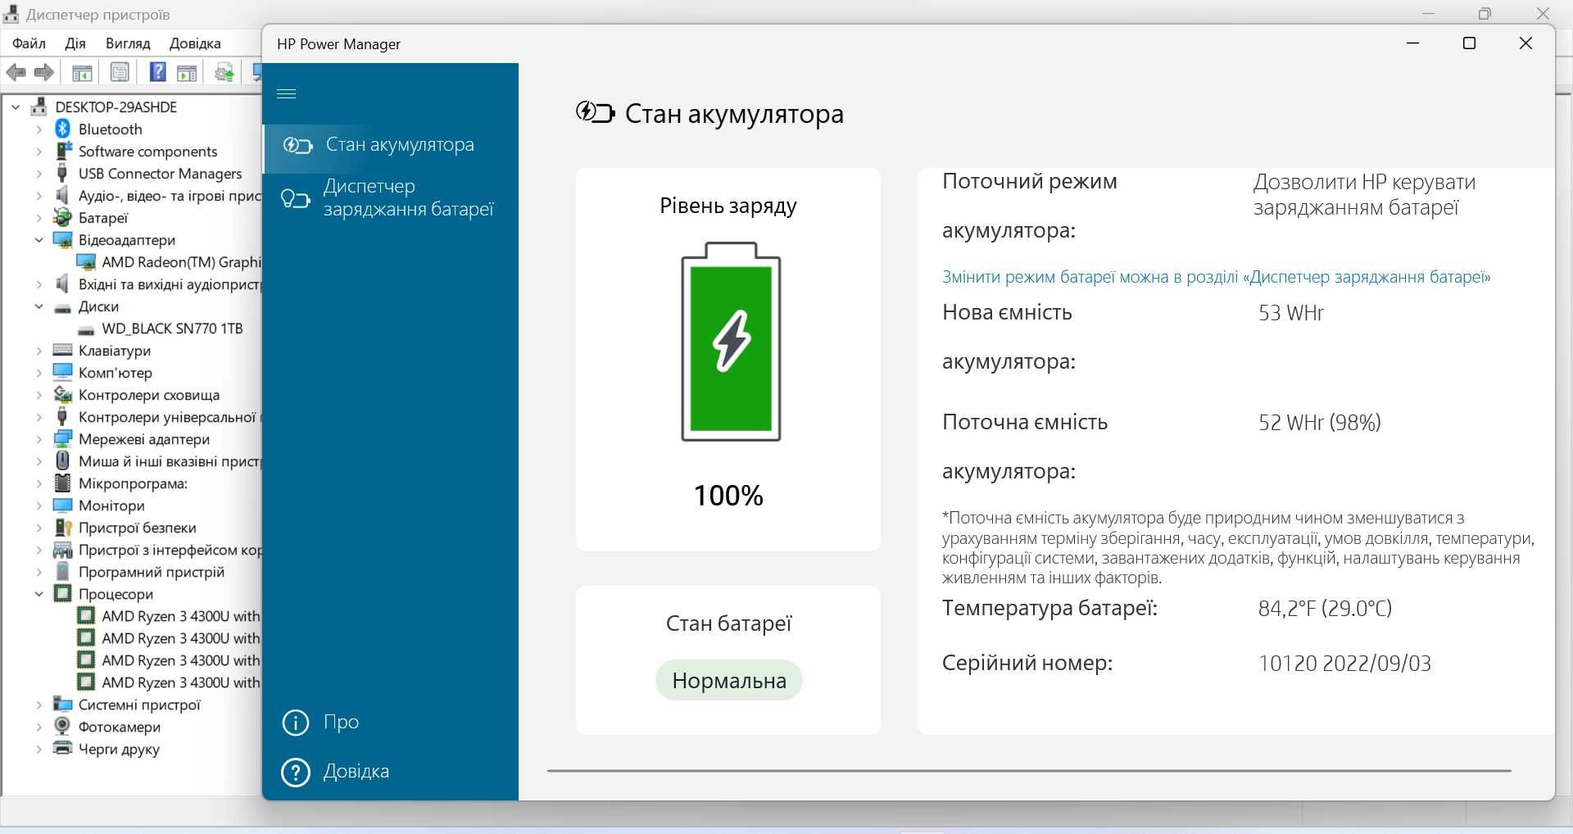Expand the Фотокамери category
Screen dimensions: 1573x834
39,727
